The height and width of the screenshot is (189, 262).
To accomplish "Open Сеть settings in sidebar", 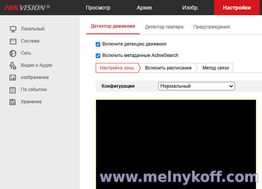I will coord(26,53).
